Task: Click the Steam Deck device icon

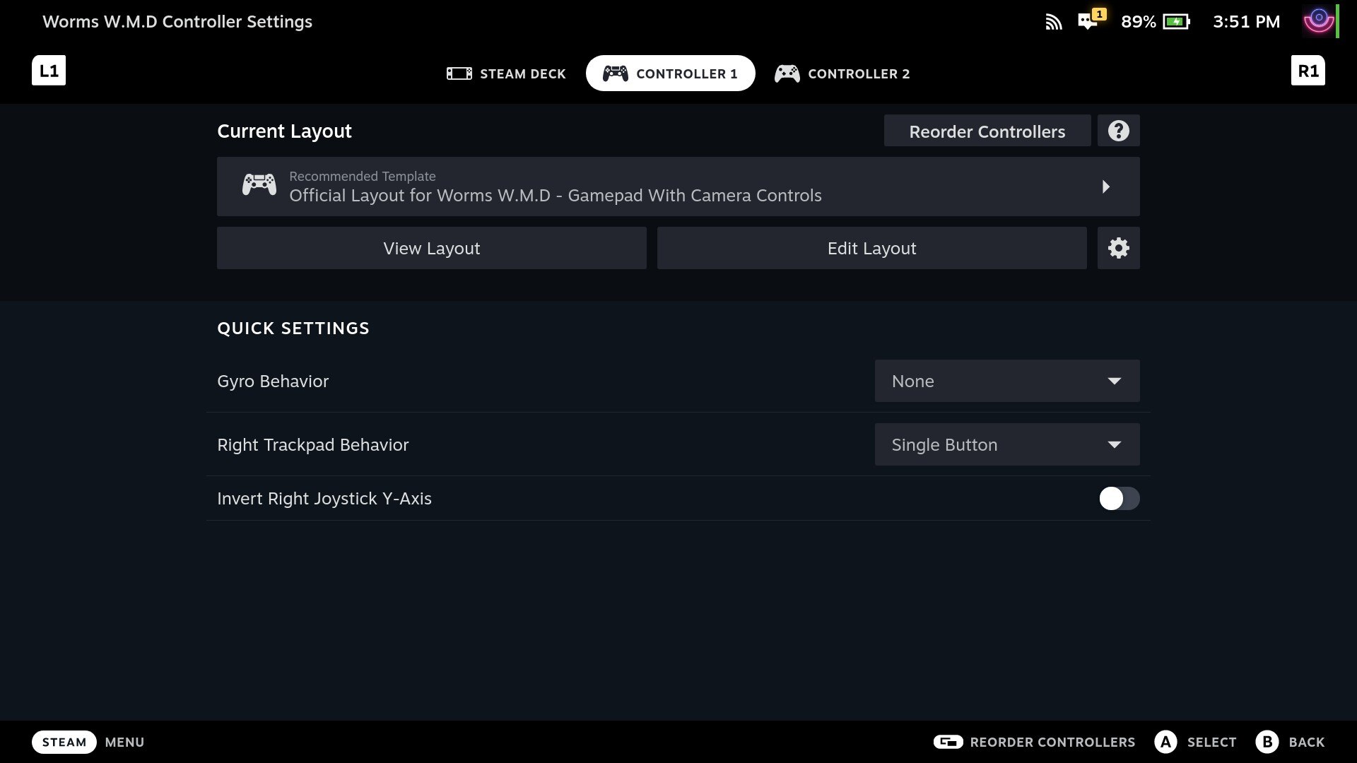Action: click(459, 73)
